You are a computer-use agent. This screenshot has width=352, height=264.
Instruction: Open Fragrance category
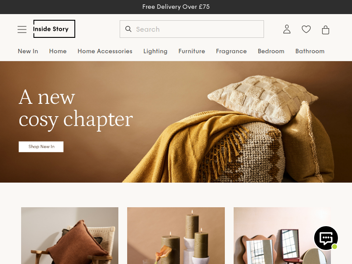click(x=231, y=51)
